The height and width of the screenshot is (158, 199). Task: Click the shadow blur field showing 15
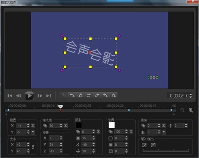pyautogui.click(x=86, y=138)
